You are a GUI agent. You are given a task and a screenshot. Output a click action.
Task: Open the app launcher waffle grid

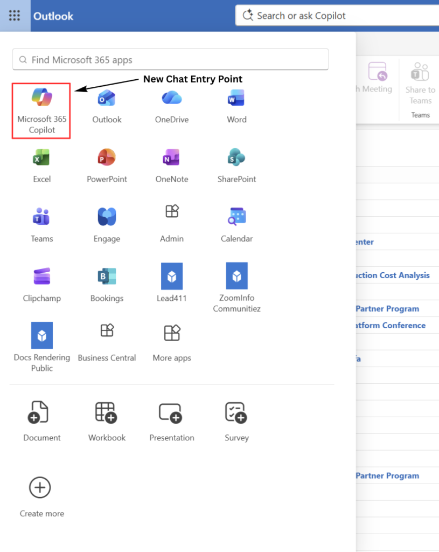(15, 16)
